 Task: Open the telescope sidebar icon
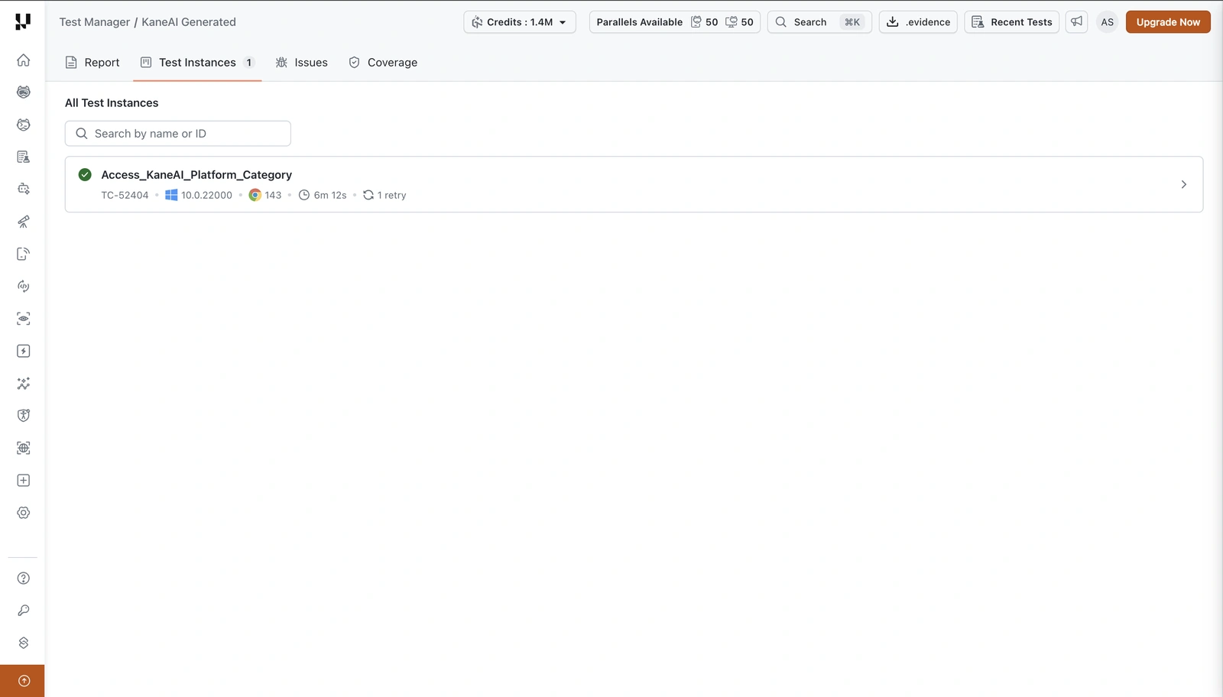pos(24,222)
